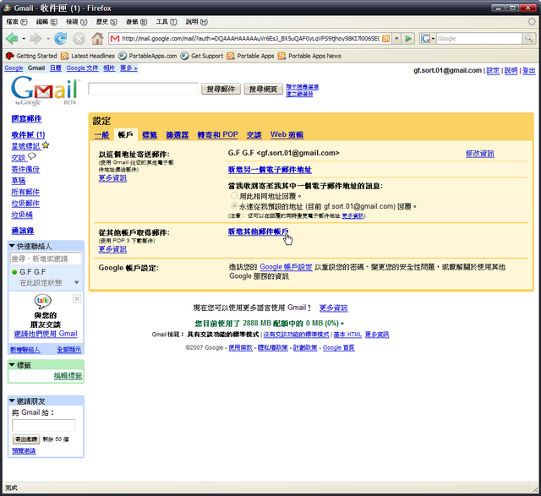Select the always reply from default address radio
Image resolution: width=541 pixels, height=496 pixels.
[x=234, y=206]
